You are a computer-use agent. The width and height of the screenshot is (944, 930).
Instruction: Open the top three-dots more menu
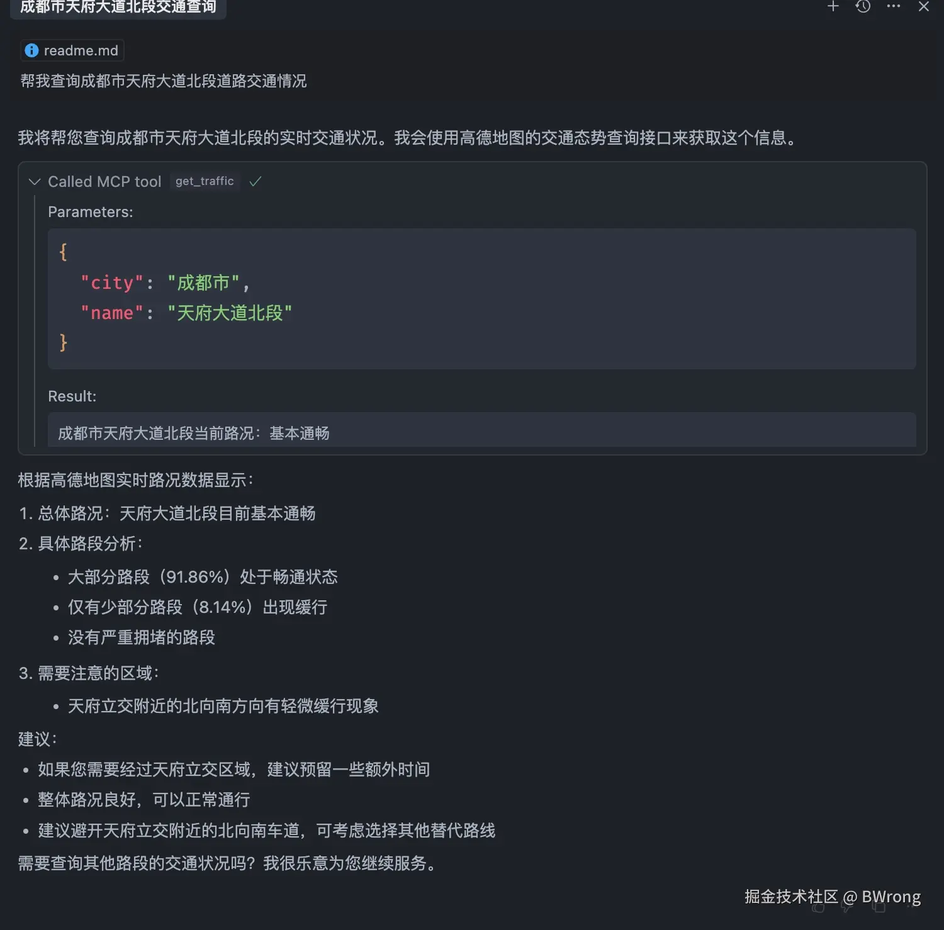(x=893, y=7)
